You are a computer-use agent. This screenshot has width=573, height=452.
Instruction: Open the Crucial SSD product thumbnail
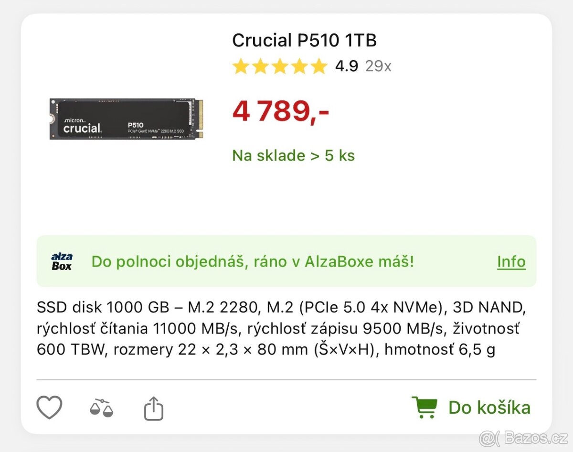[x=127, y=119]
